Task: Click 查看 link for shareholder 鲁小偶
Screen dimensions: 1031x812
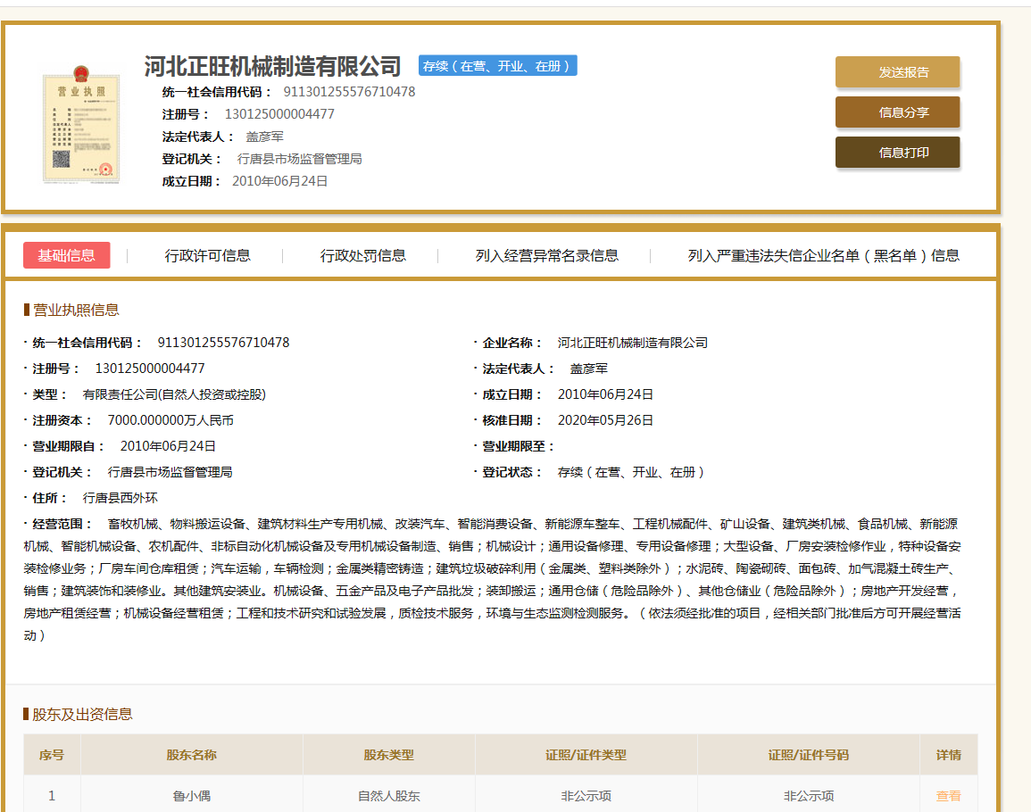Action: [948, 796]
